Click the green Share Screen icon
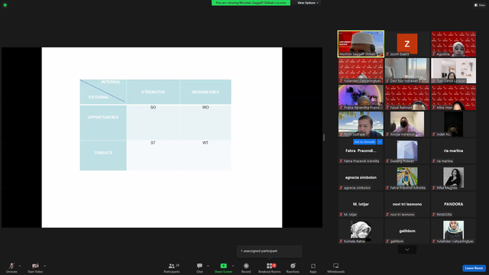 pyautogui.click(x=223, y=266)
